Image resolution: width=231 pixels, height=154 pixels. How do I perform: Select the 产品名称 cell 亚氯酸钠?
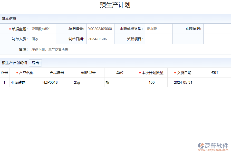18,82
